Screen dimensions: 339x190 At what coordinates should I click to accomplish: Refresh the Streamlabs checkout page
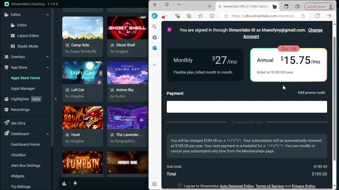(x=317, y=16)
